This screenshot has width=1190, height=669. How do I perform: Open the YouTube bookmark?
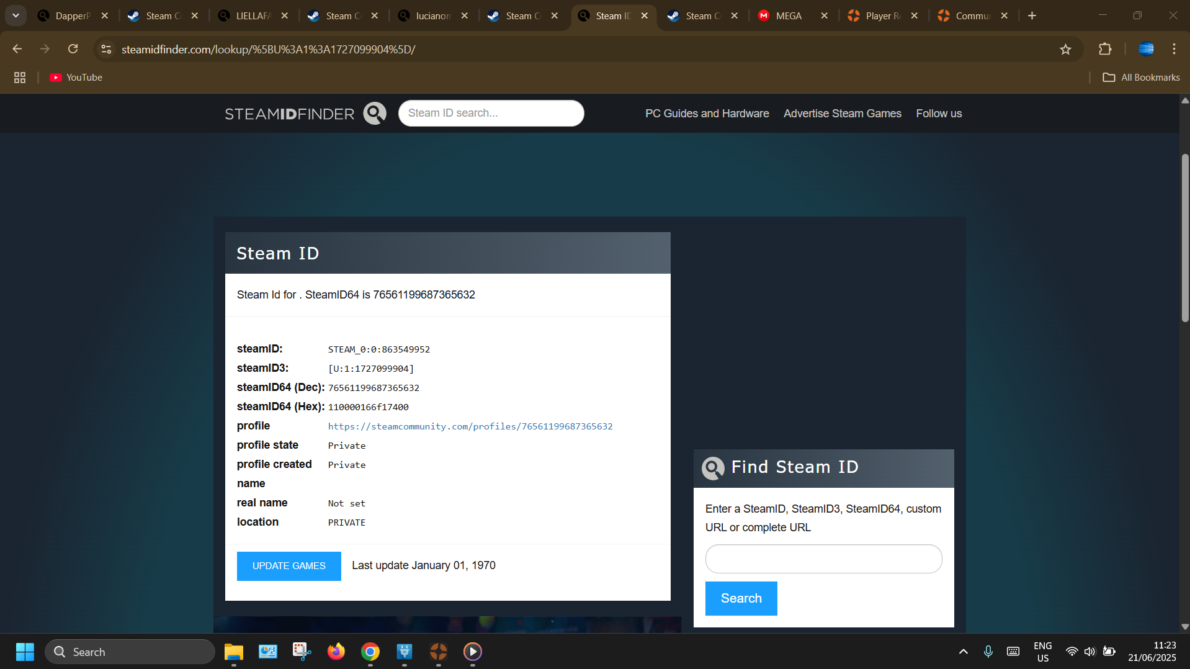(76, 78)
